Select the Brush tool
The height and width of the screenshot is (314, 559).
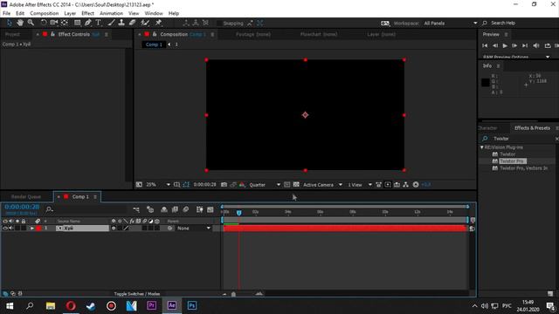pyautogui.click(x=111, y=23)
